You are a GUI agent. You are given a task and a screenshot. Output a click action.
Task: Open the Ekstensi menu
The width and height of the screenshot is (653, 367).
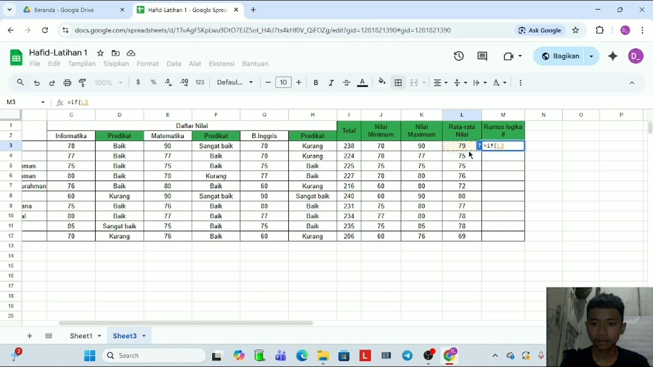(222, 64)
